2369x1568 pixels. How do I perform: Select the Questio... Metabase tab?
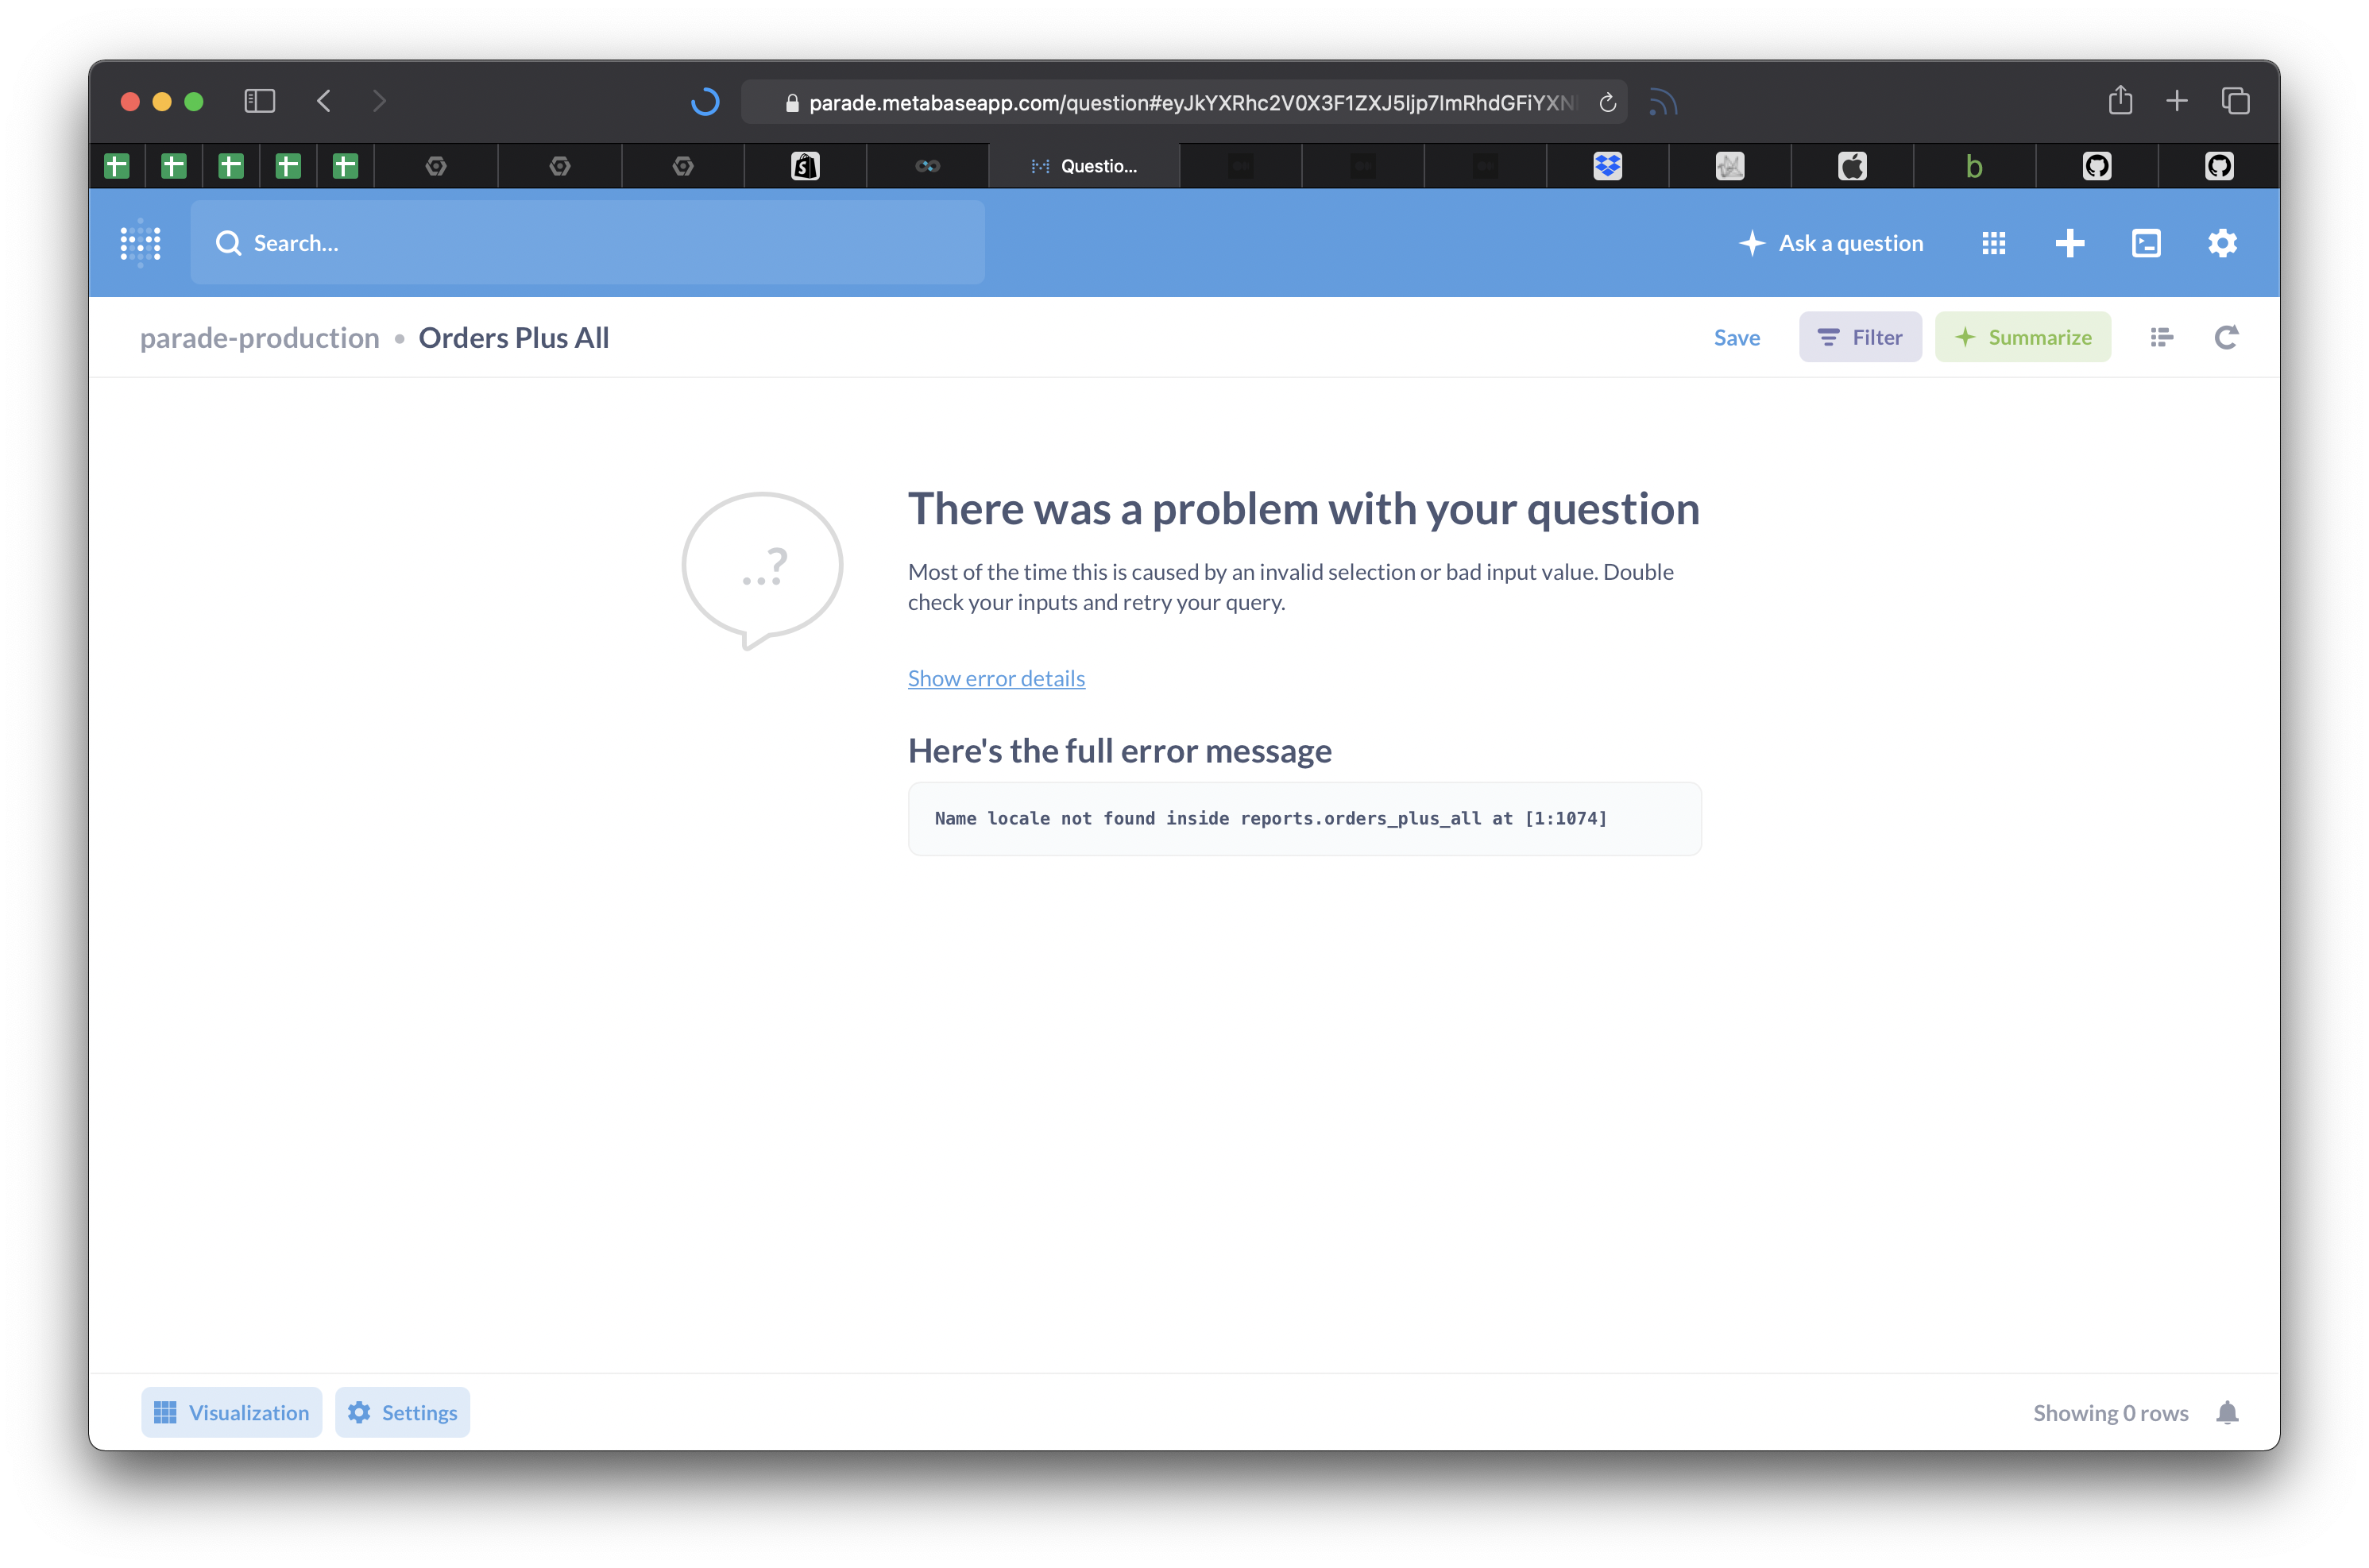1084,166
